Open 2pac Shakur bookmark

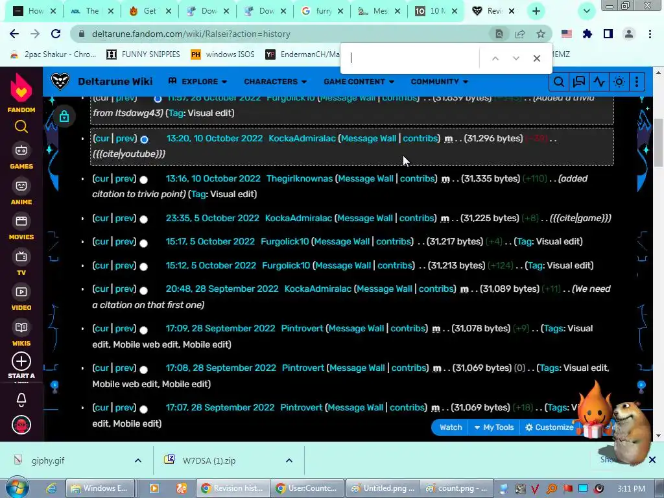click(53, 54)
